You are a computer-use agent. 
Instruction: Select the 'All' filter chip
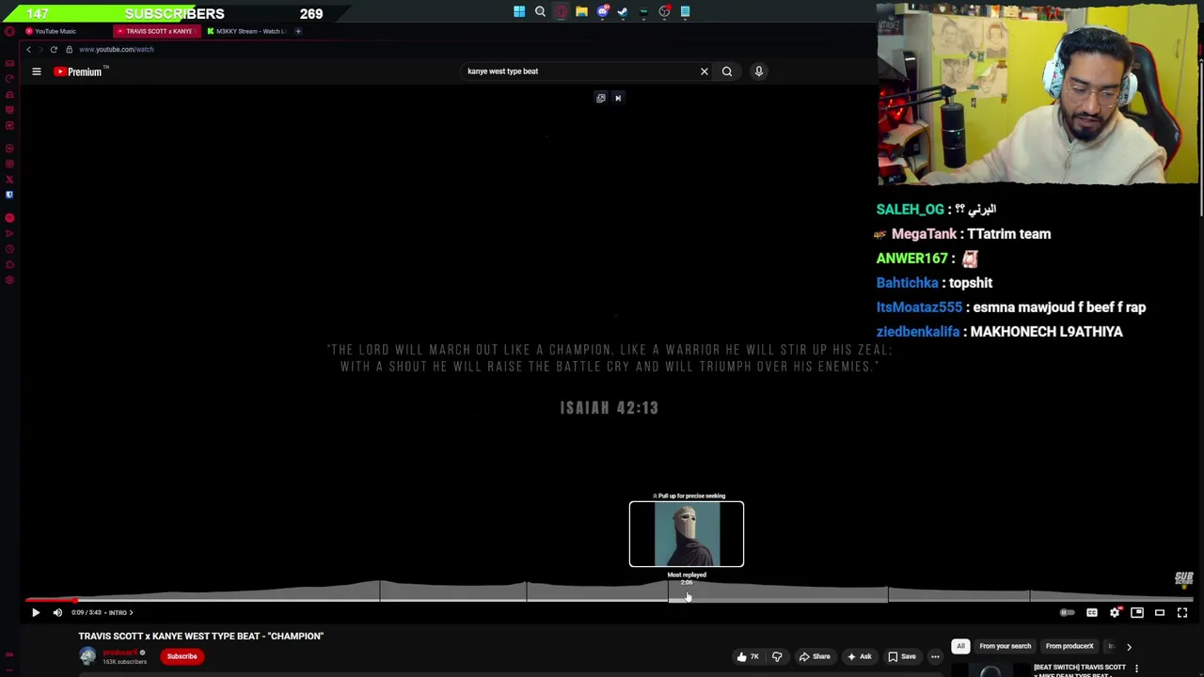960,646
